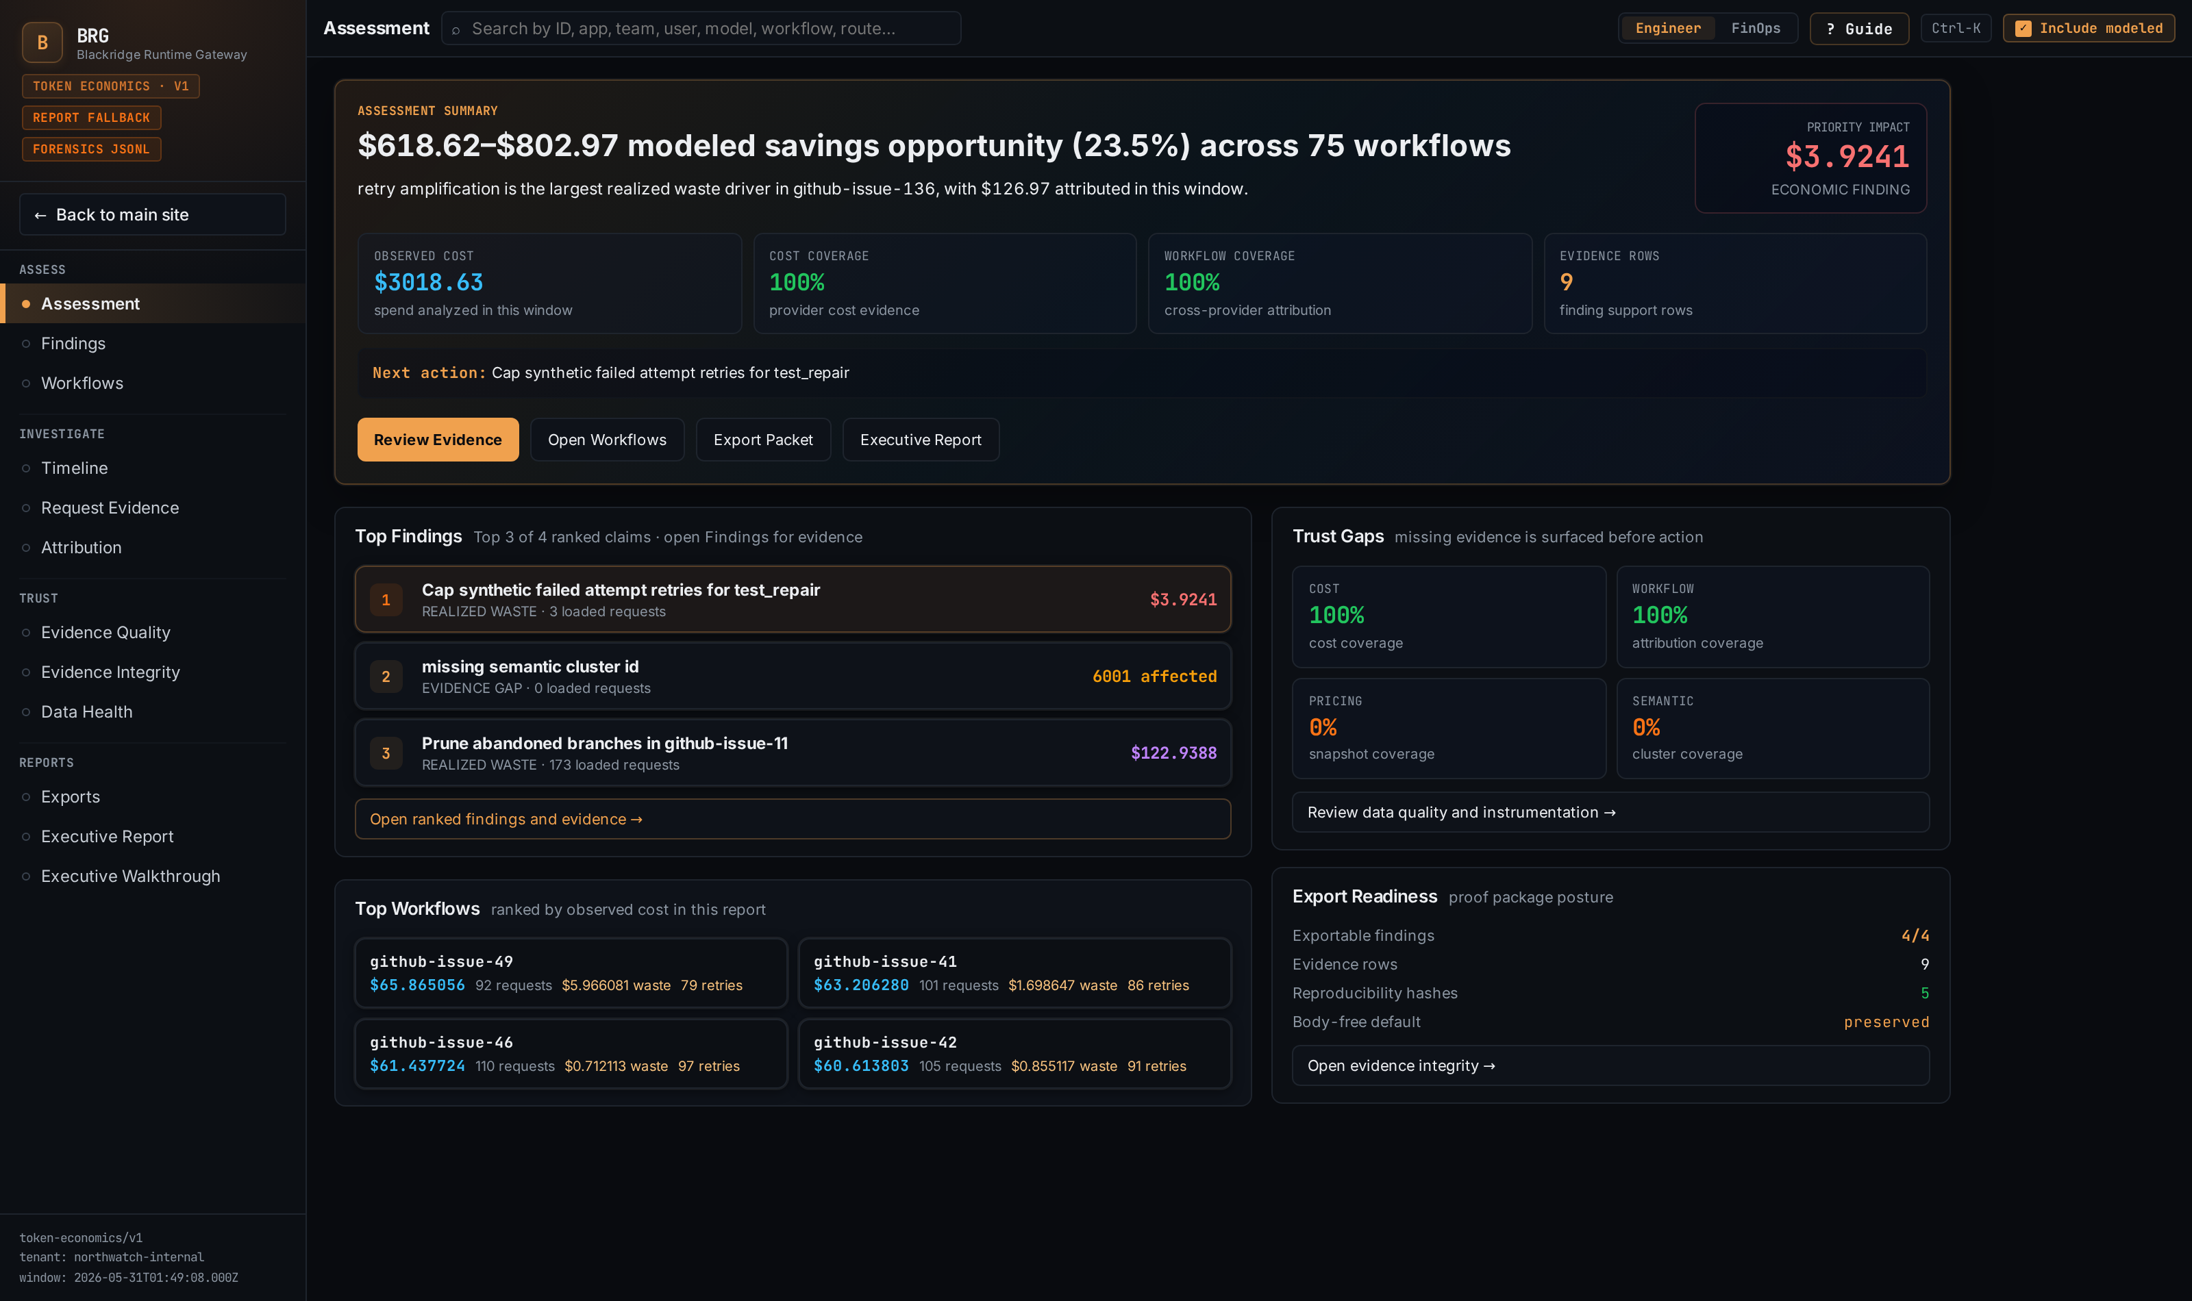
Task: Open Workflows in the sidebar
Action: pyautogui.click(x=153, y=383)
